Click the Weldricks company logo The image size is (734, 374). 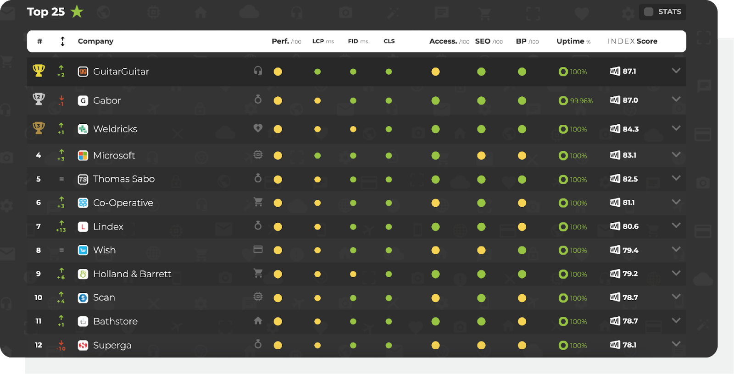pos(83,129)
